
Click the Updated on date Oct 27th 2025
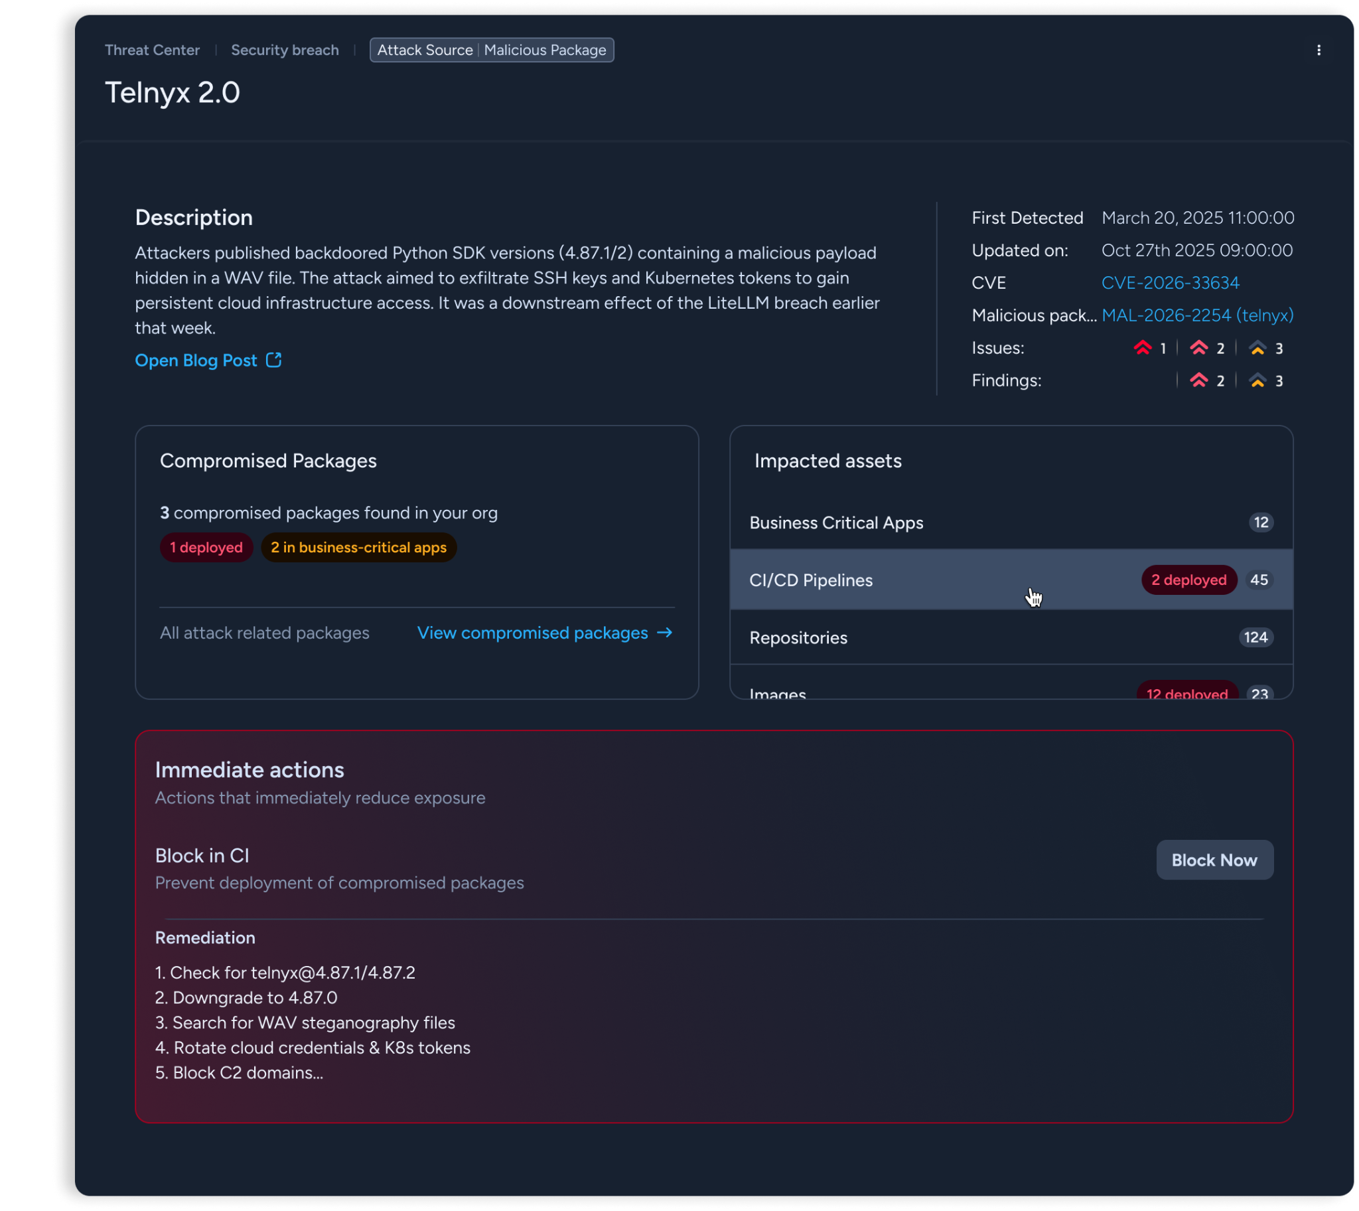pos(1197,250)
